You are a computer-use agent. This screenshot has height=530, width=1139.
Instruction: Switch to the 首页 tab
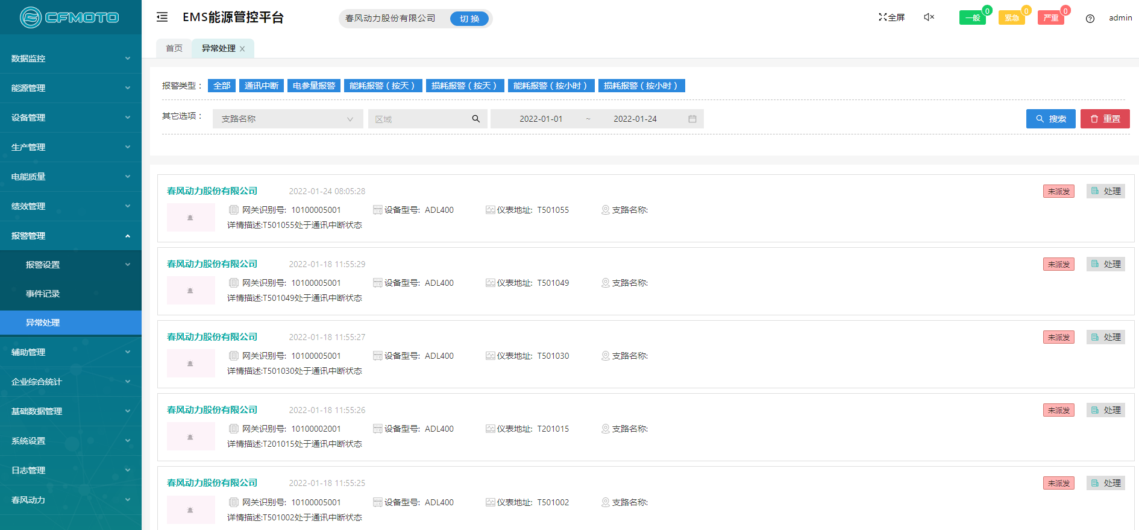[x=174, y=48]
